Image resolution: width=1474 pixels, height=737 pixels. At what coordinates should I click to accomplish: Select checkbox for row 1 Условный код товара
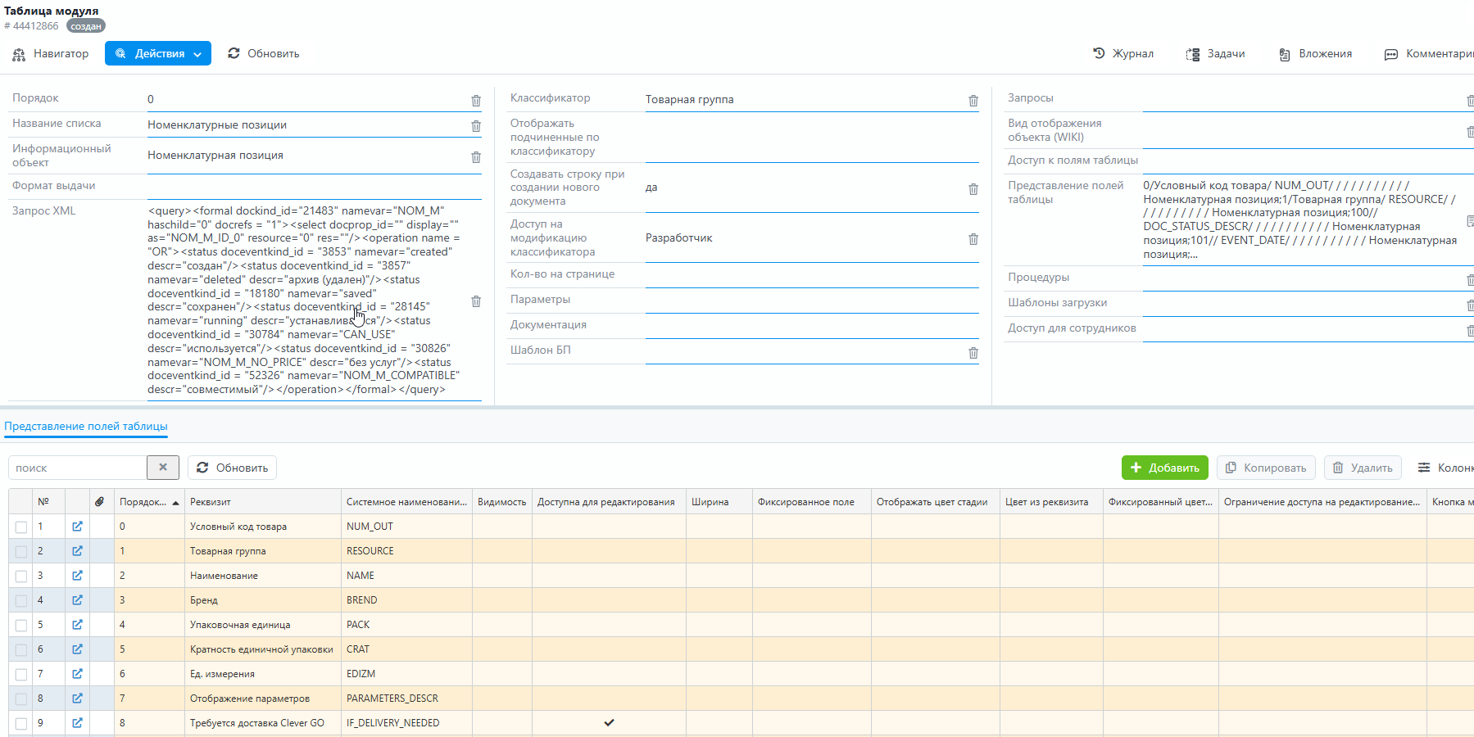click(21, 527)
